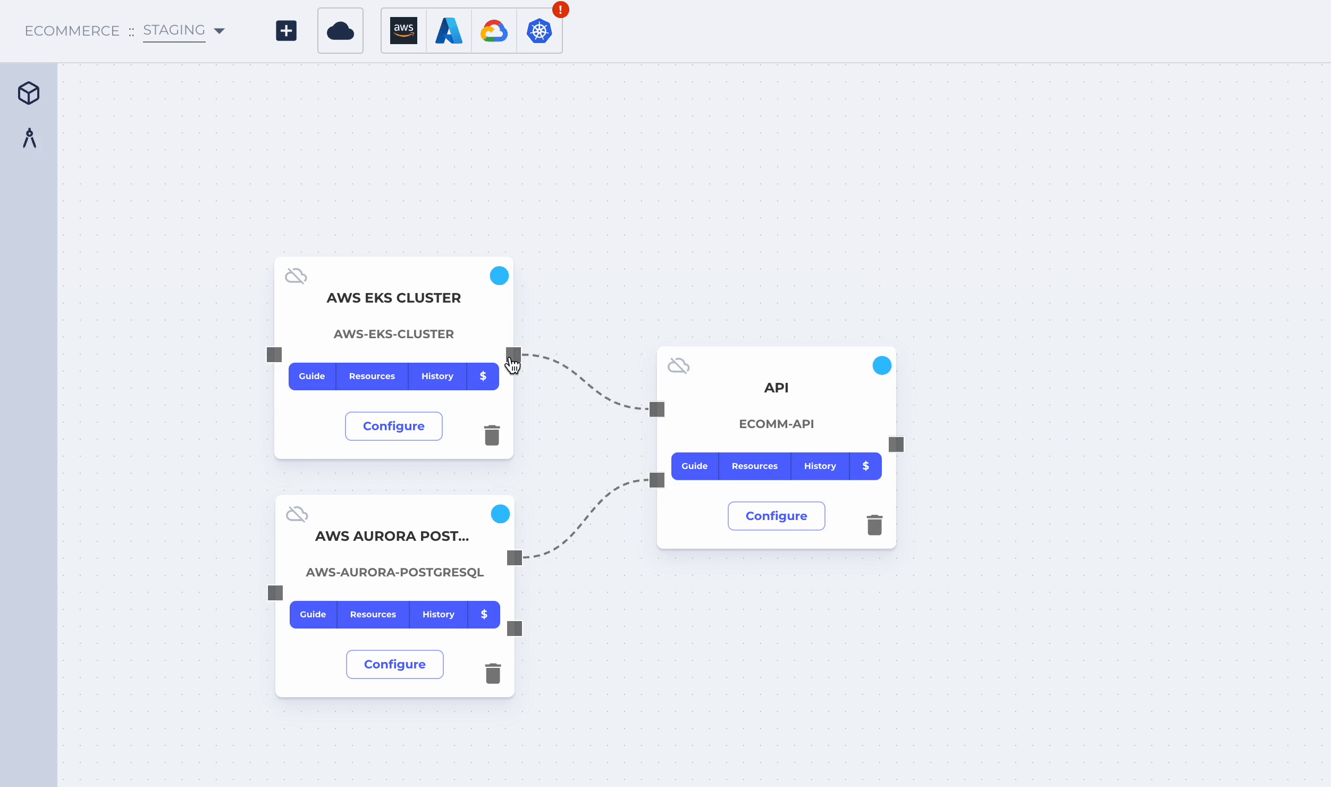Click the cloud upload icon in toolbar
The image size is (1331, 787).
tap(340, 31)
